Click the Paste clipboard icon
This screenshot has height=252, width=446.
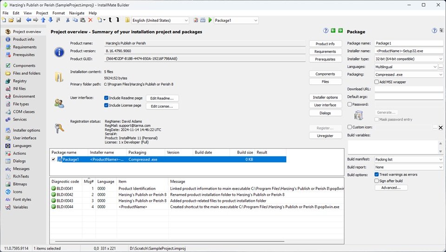(83, 20)
